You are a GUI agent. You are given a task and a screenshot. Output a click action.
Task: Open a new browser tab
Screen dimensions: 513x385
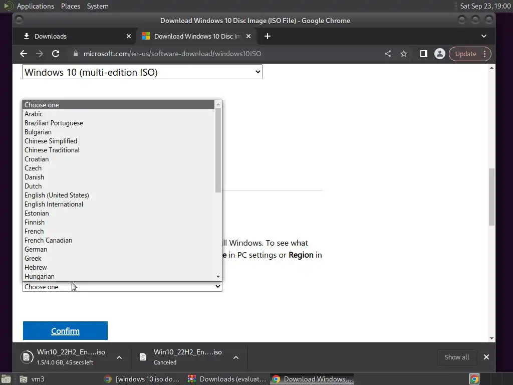point(268,36)
